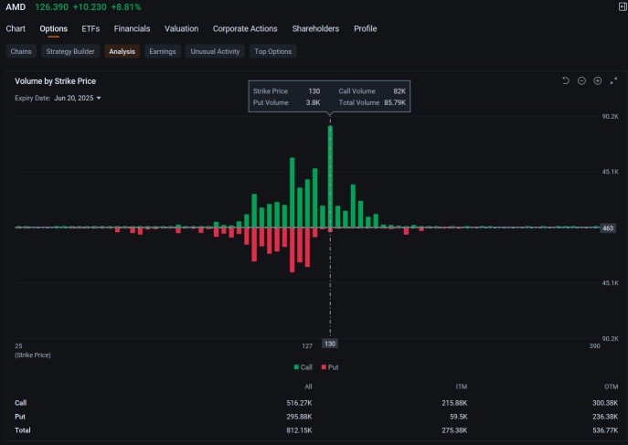The width and height of the screenshot is (628, 445).
Task: Switch to the Chart tab
Action: point(16,29)
